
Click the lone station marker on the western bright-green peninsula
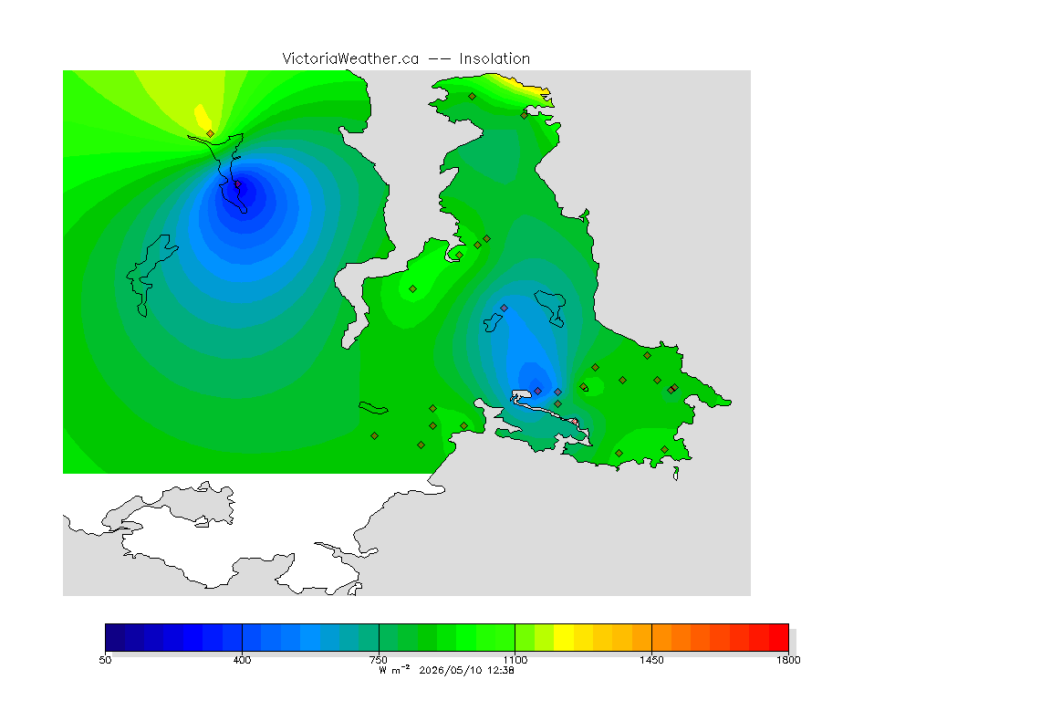click(x=413, y=289)
